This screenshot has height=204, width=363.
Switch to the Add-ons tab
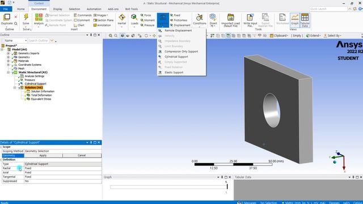click(x=113, y=9)
